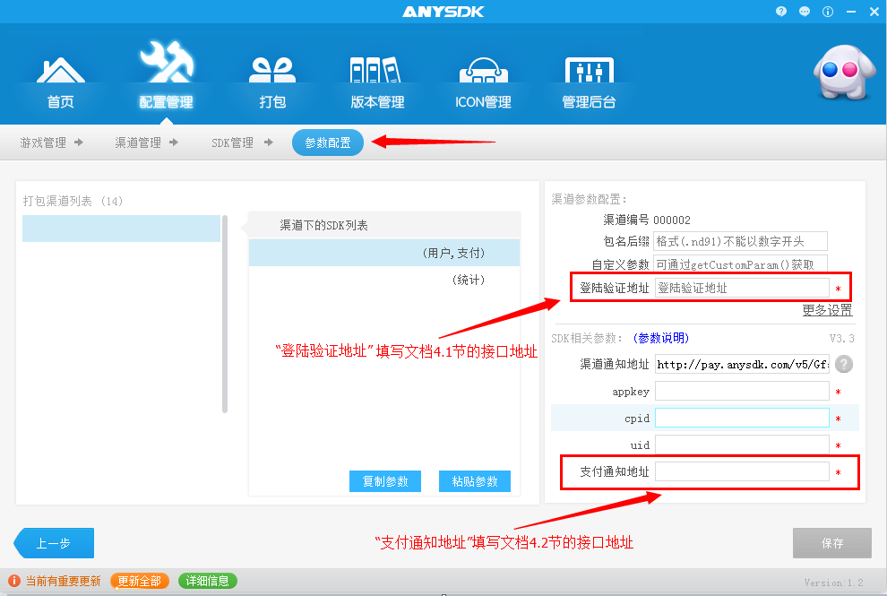Click the uid input field
Screen dimensions: 887x596
click(x=742, y=445)
